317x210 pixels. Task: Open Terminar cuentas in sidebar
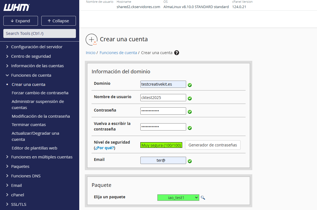29,125
